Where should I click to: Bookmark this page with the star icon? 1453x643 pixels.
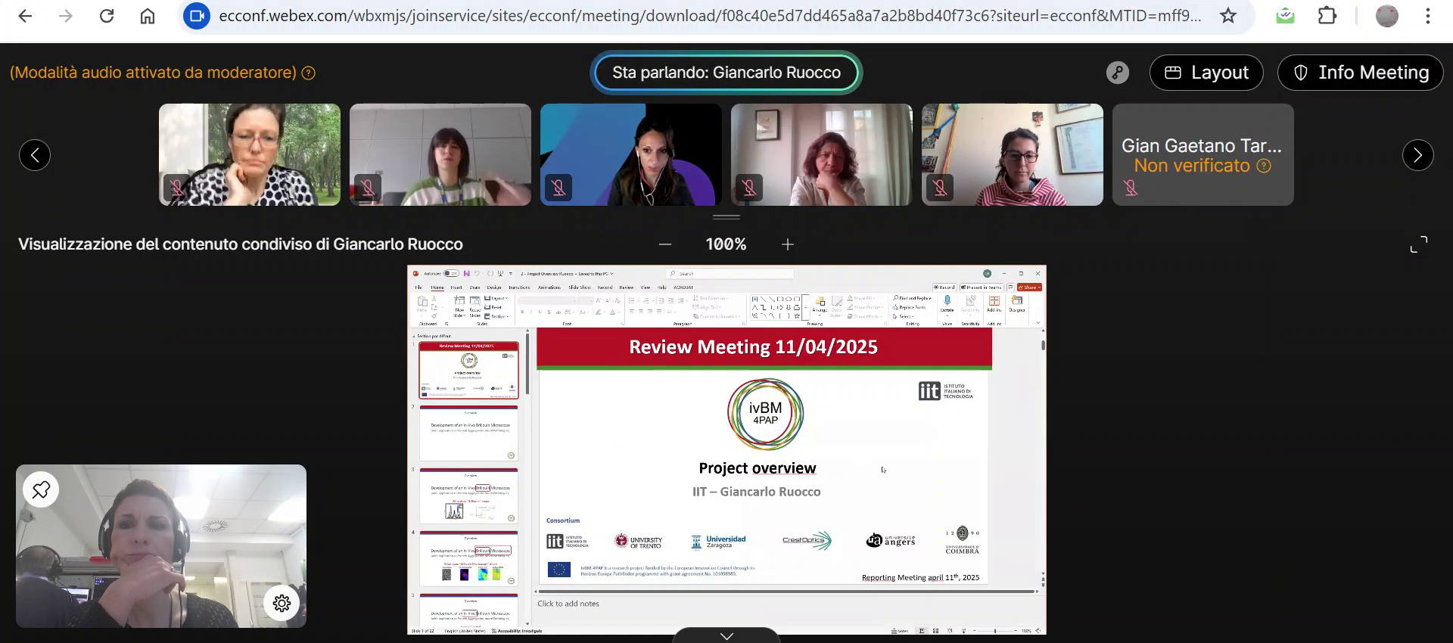tap(1227, 16)
